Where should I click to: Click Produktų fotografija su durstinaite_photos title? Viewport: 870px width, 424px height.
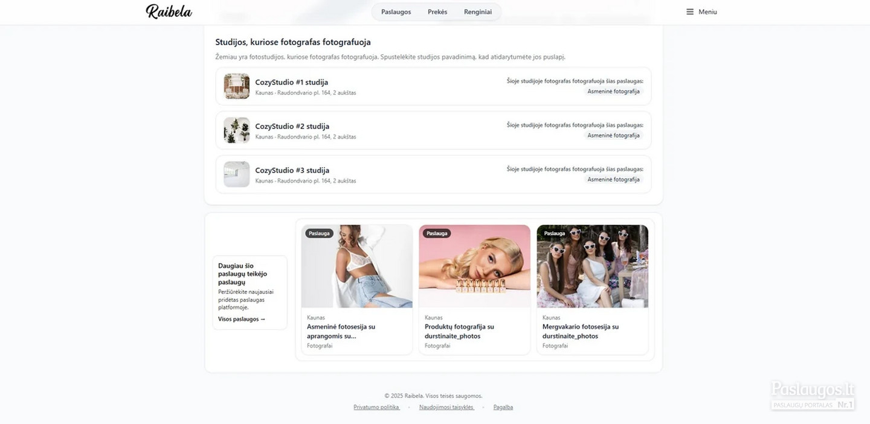click(x=459, y=331)
